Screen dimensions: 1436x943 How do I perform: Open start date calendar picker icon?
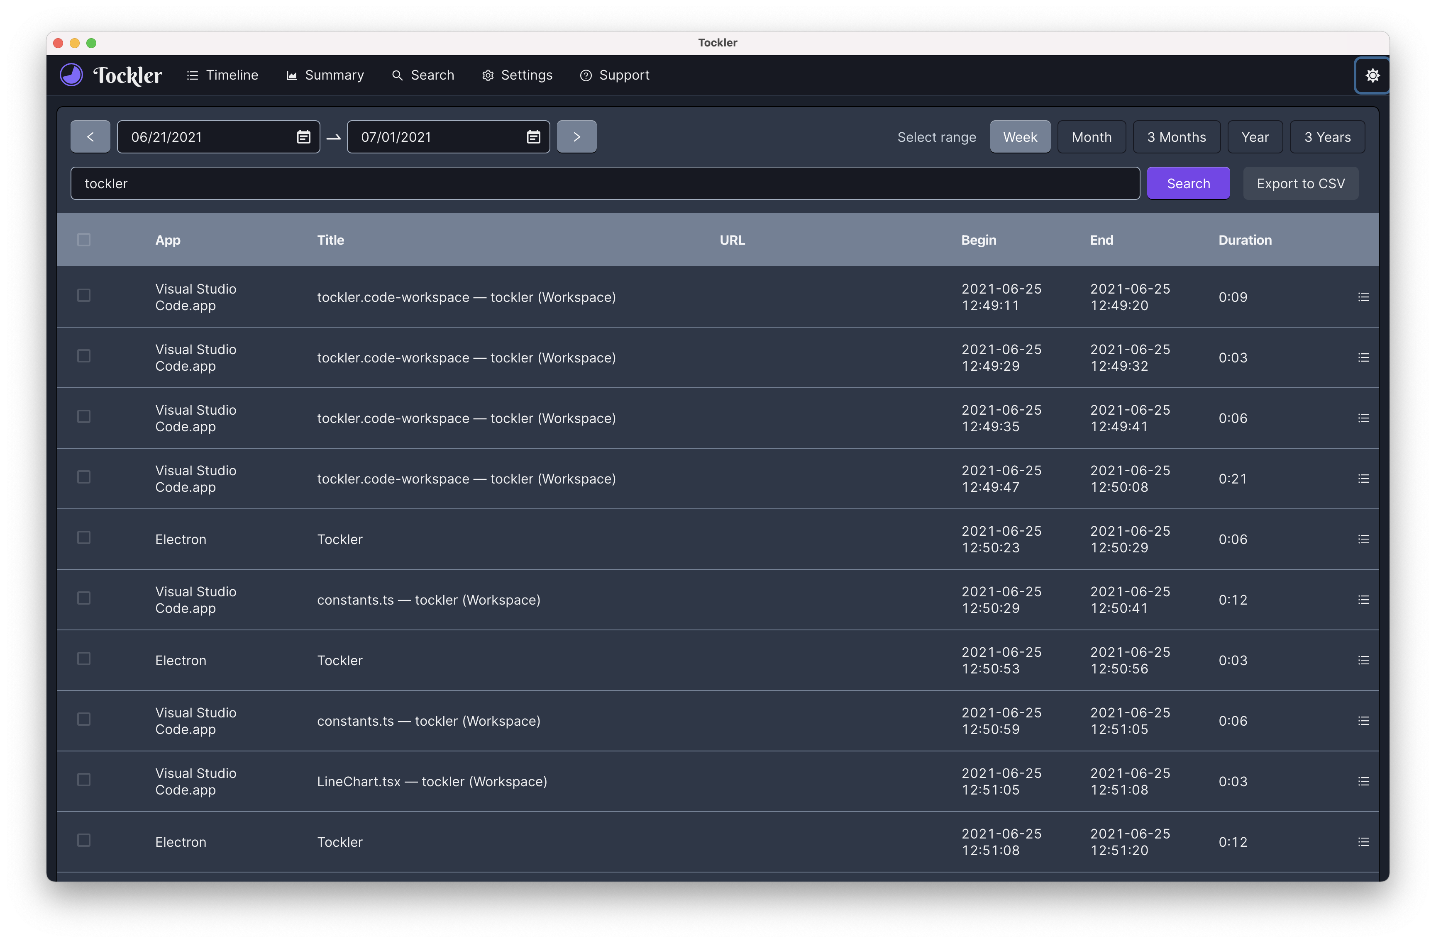303,137
